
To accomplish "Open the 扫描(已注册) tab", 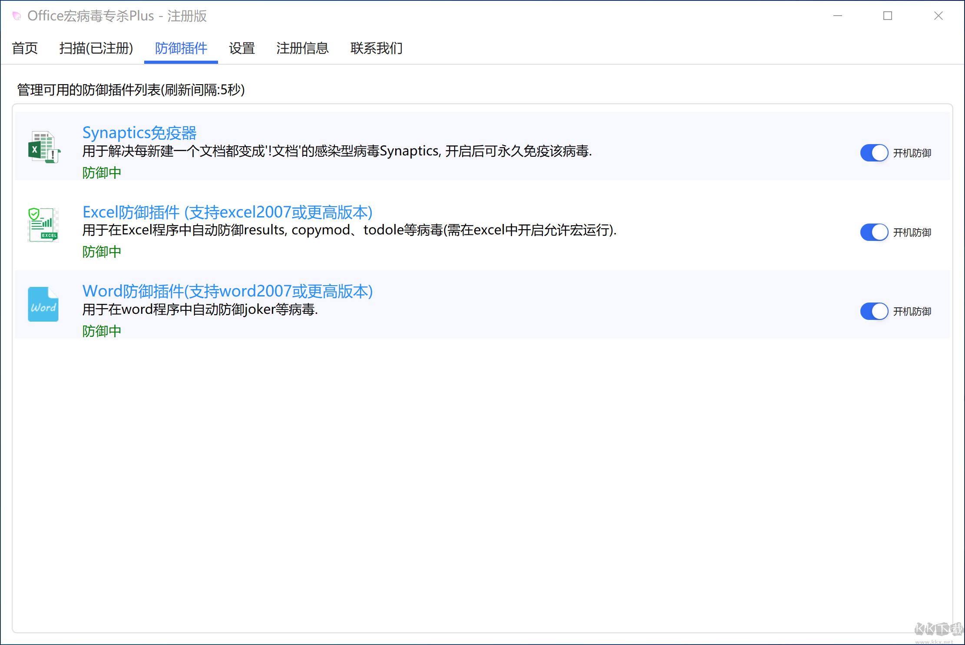I will click(x=96, y=49).
